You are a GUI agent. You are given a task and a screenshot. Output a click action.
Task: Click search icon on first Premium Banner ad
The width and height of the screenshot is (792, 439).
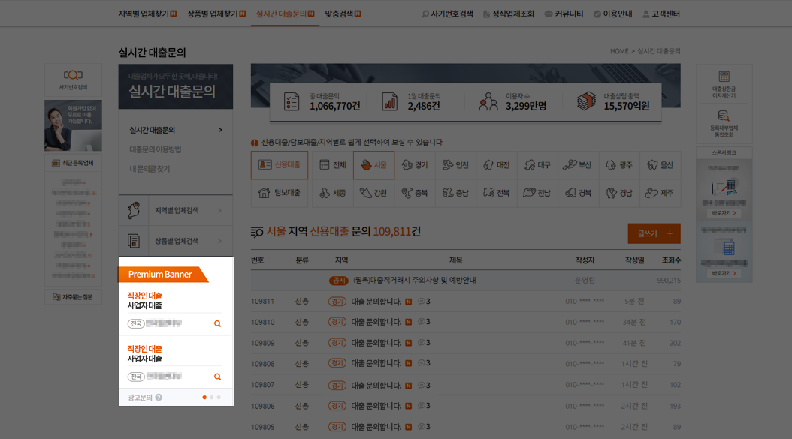click(217, 324)
